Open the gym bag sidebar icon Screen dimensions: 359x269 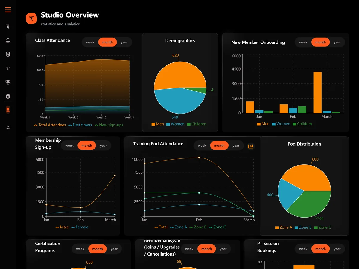[x=8, y=40]
